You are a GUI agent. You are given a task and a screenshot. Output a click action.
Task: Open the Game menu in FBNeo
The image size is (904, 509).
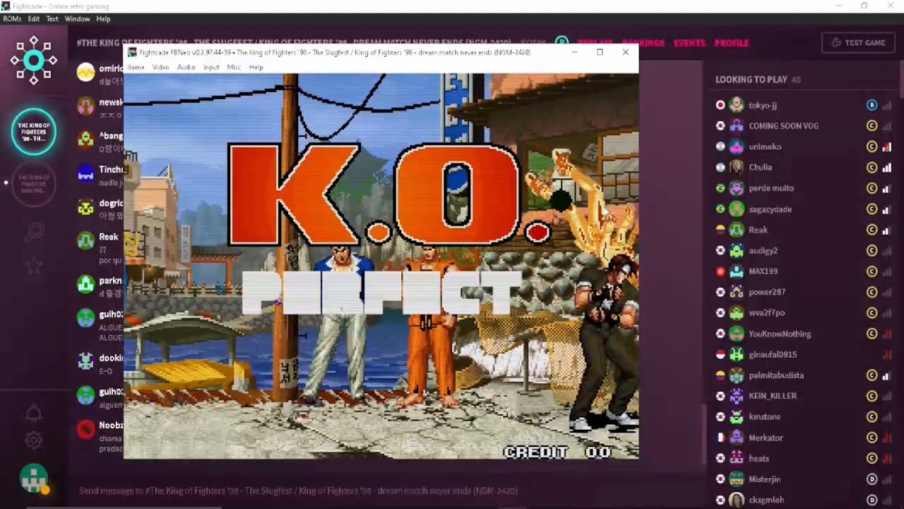136,67
